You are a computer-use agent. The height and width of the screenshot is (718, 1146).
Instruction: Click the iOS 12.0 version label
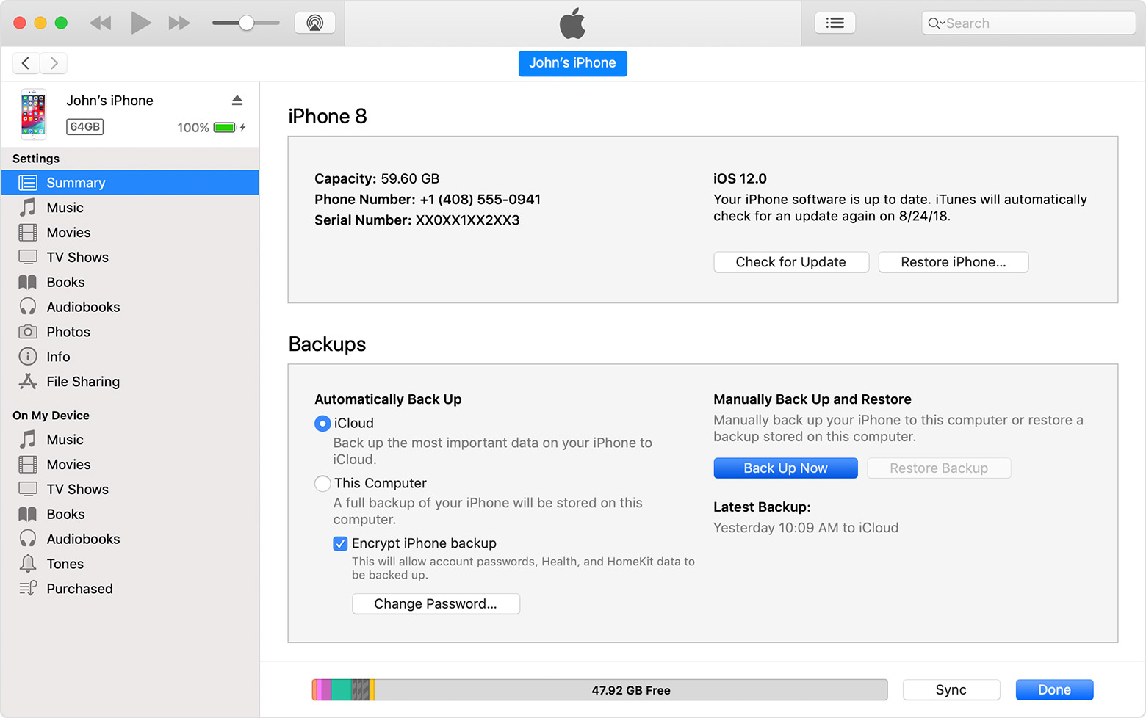click(x=740, y=179)
